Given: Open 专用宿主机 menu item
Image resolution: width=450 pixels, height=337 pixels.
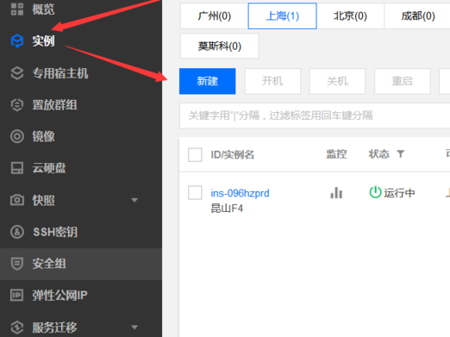Looking at the screenshot, I should pyautogui.click(x=60, y=73).
